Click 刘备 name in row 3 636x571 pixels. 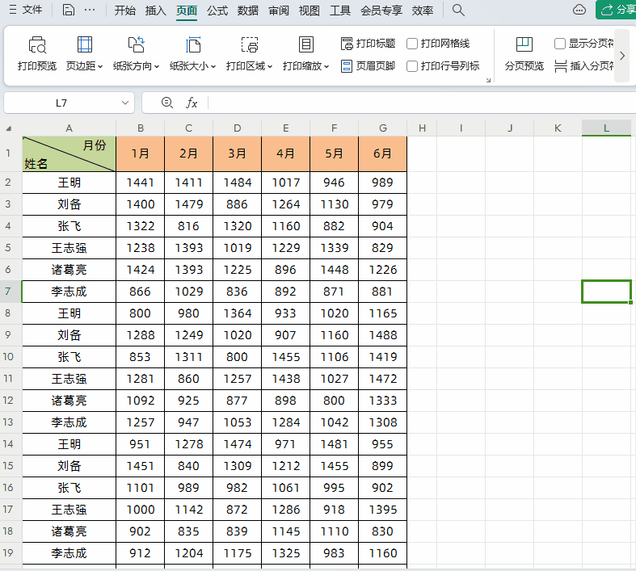(69, 204)
